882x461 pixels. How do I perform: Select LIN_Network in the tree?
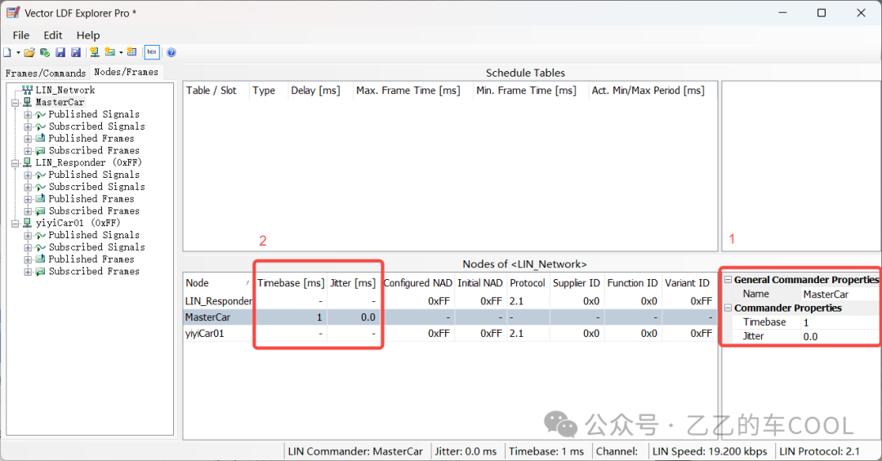tap(65, 90)
